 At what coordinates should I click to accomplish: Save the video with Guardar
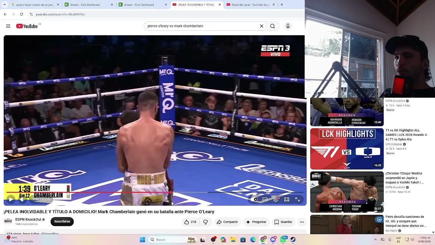[283, 222]
